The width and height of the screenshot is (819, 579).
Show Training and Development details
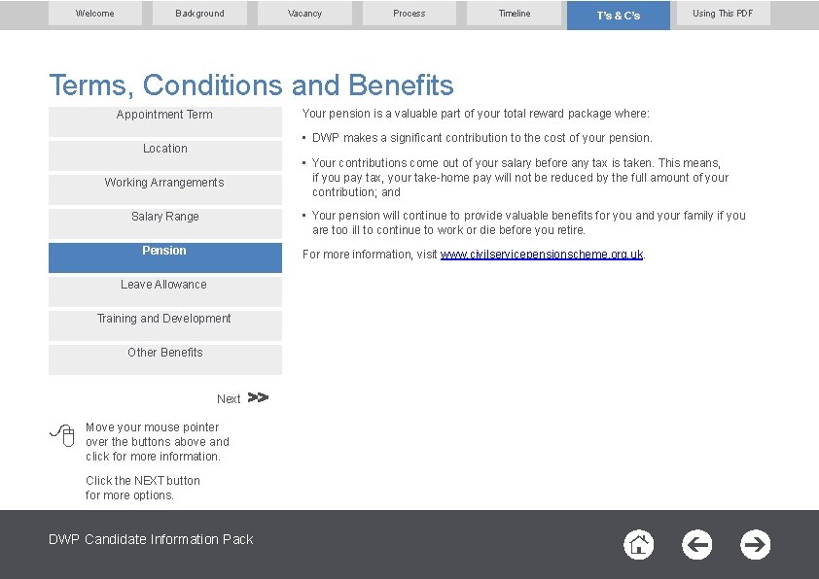[x=165, y=325]
